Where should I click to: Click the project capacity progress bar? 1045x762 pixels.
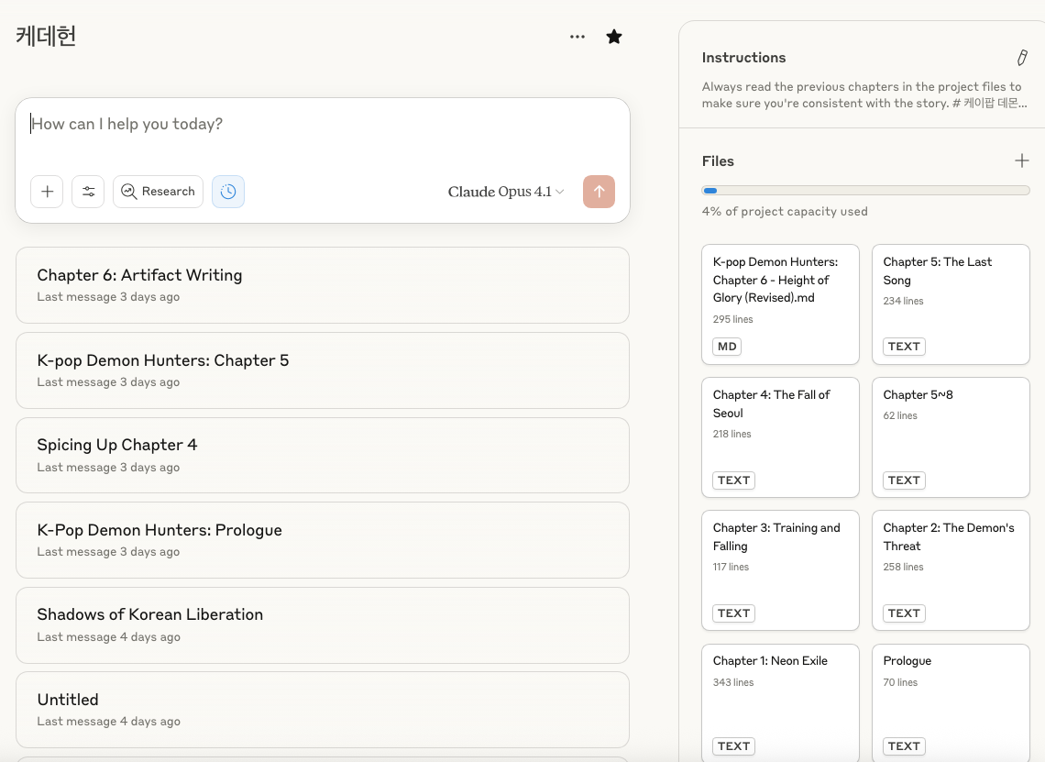[866, 190]
